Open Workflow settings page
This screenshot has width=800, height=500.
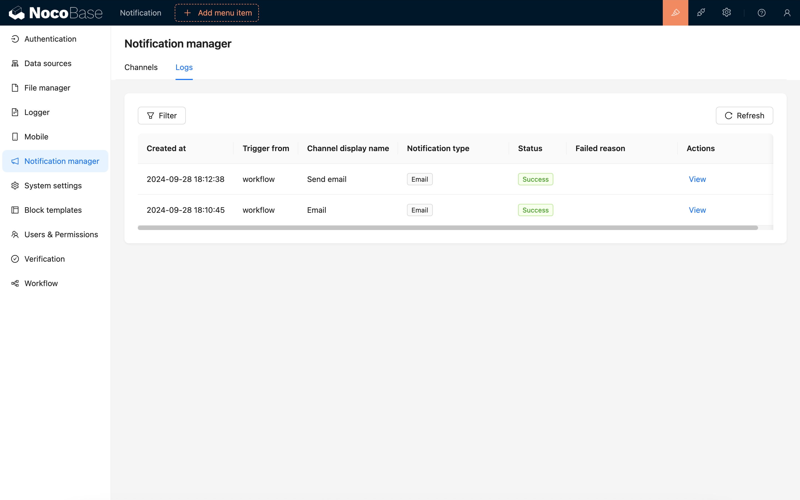click(41, 283)
